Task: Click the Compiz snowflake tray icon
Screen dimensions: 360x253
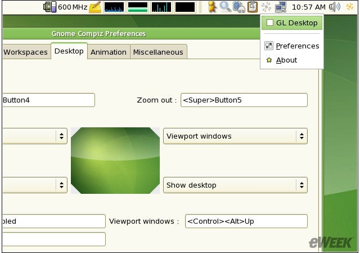Action: 266,7
